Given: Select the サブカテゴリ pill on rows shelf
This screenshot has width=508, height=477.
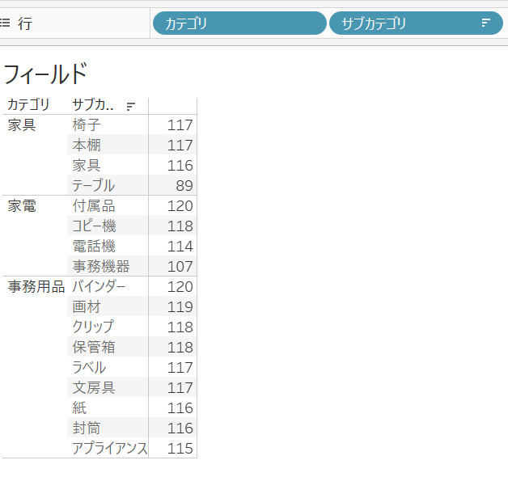Looking at the screenshot, I should tap(416, 23).
